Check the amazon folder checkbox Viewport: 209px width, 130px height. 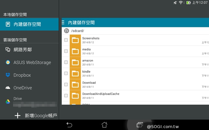pyautogui.click(x=66, y=62)
